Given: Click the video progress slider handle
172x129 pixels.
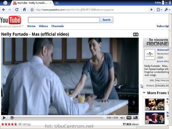Looking at the screenshot, I should (12, 118).
